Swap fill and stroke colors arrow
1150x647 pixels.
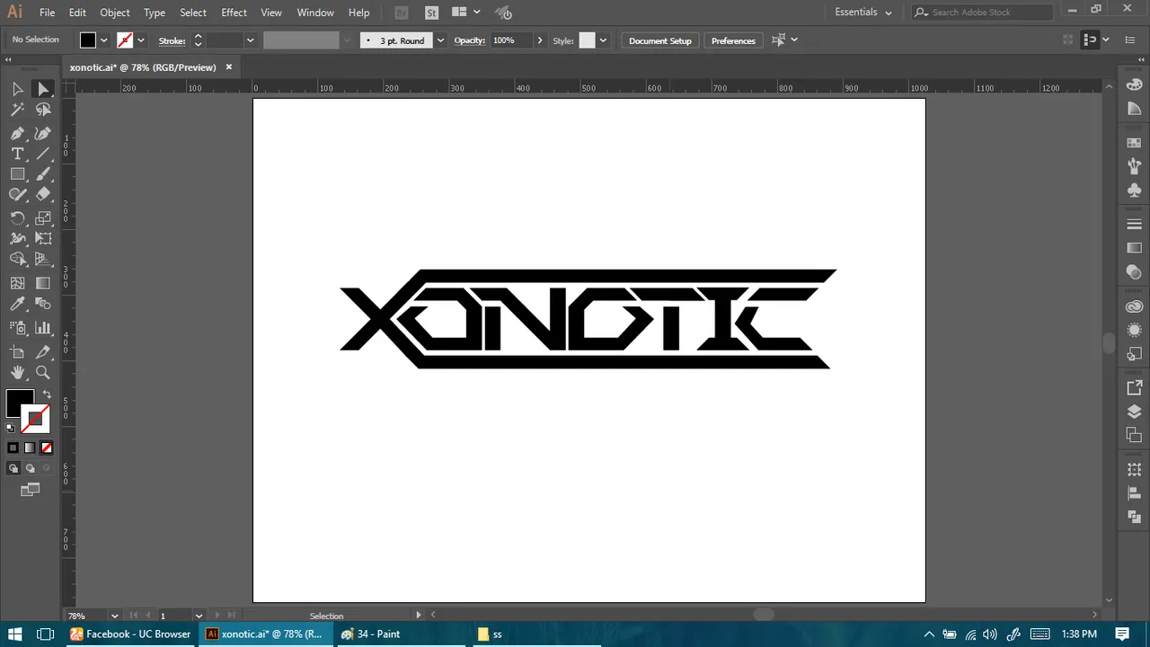pos(47,394)
